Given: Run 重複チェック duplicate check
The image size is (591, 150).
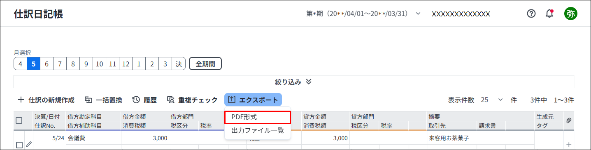Looking at the screenshot, I should (192, 100).
